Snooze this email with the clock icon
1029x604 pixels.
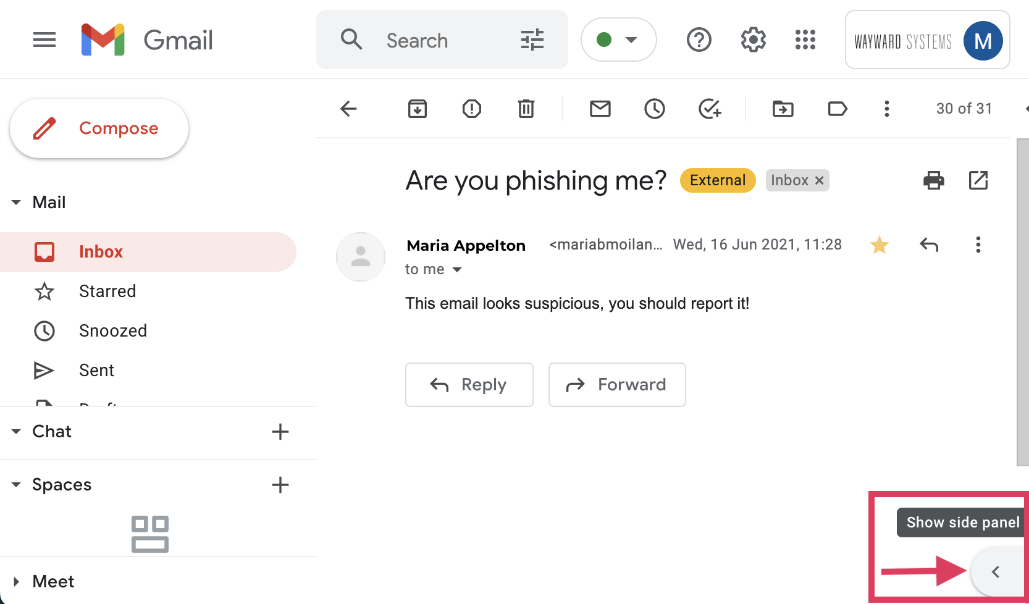(655, 109)
